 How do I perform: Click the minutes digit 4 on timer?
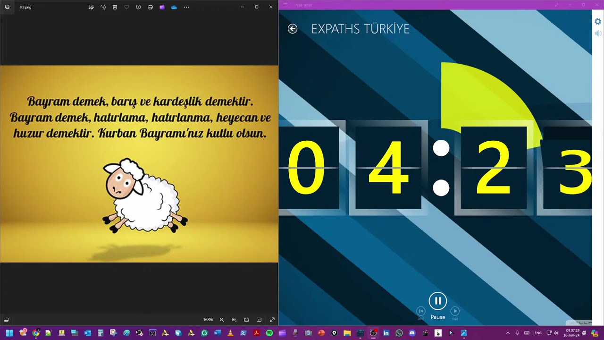388,168
